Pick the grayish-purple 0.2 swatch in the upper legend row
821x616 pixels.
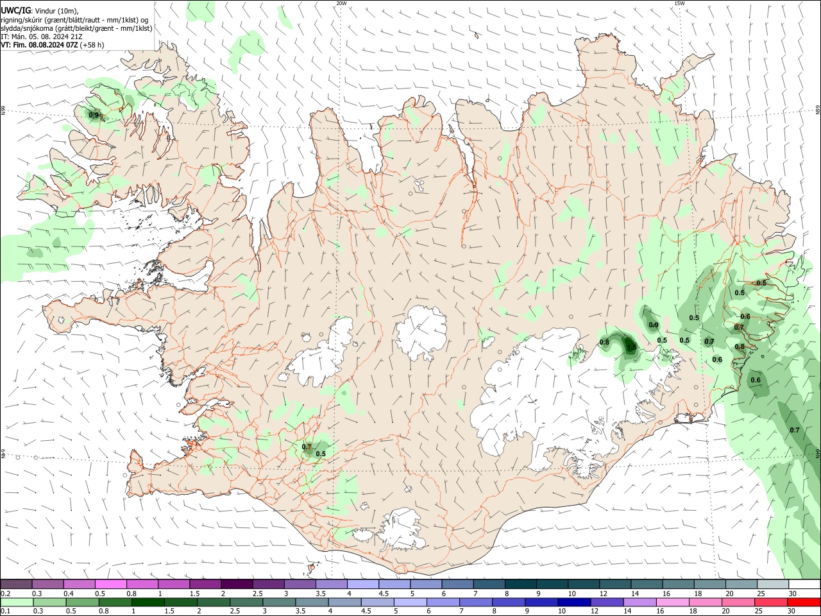point(16,584)
